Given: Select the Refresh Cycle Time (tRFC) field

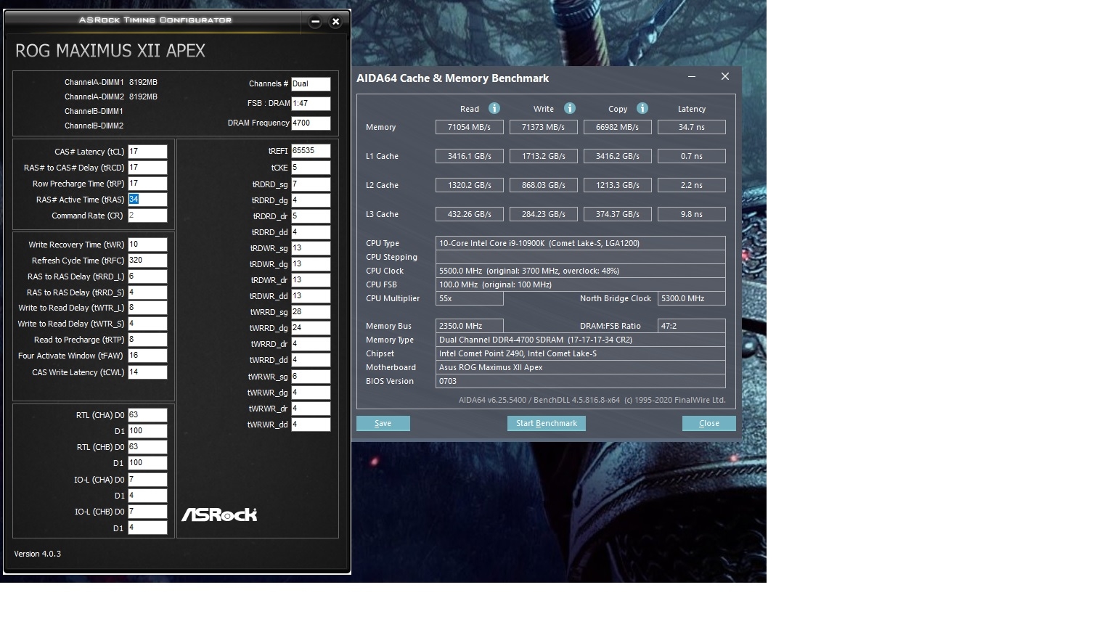Looking at the screenshot, I should click(x=148, y=261).
